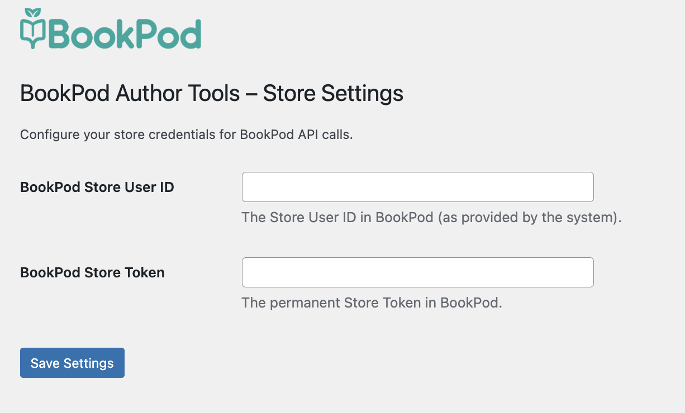Click the dash in the page heading
The width and height of the screenshot is (685, 413).
pos(251,93)
